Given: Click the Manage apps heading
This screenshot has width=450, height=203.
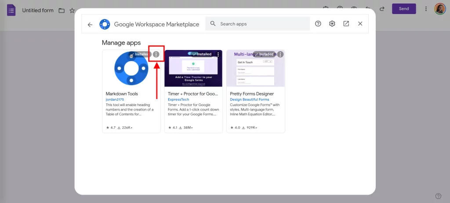Looking at the screenshot, I should [121, 43].
